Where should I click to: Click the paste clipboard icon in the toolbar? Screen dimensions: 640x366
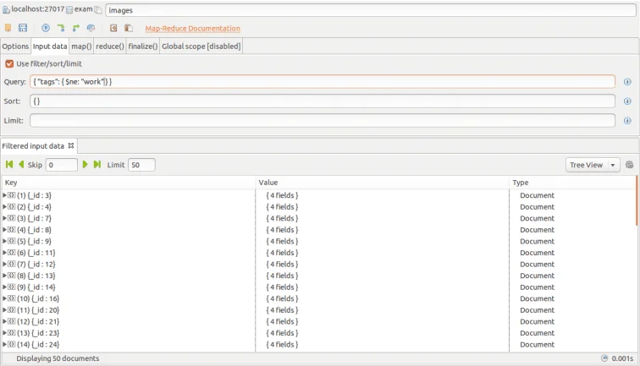pos(129,28)
